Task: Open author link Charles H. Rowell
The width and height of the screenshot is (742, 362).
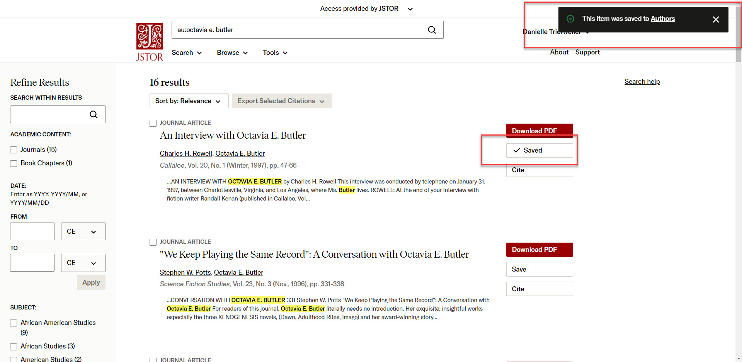Action: click(186, 153)
